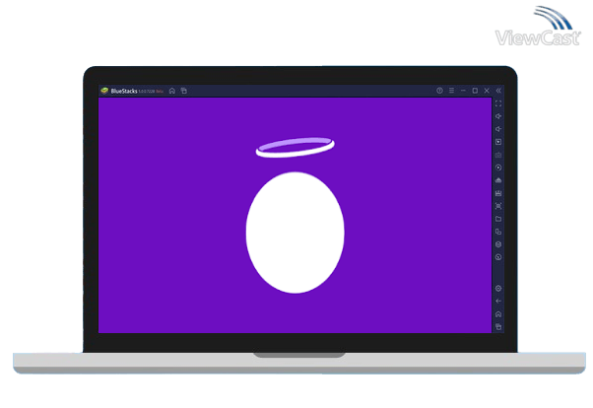Close the BlueStacks window
This screenshot has width=593, height=408.
pos(487,91)
